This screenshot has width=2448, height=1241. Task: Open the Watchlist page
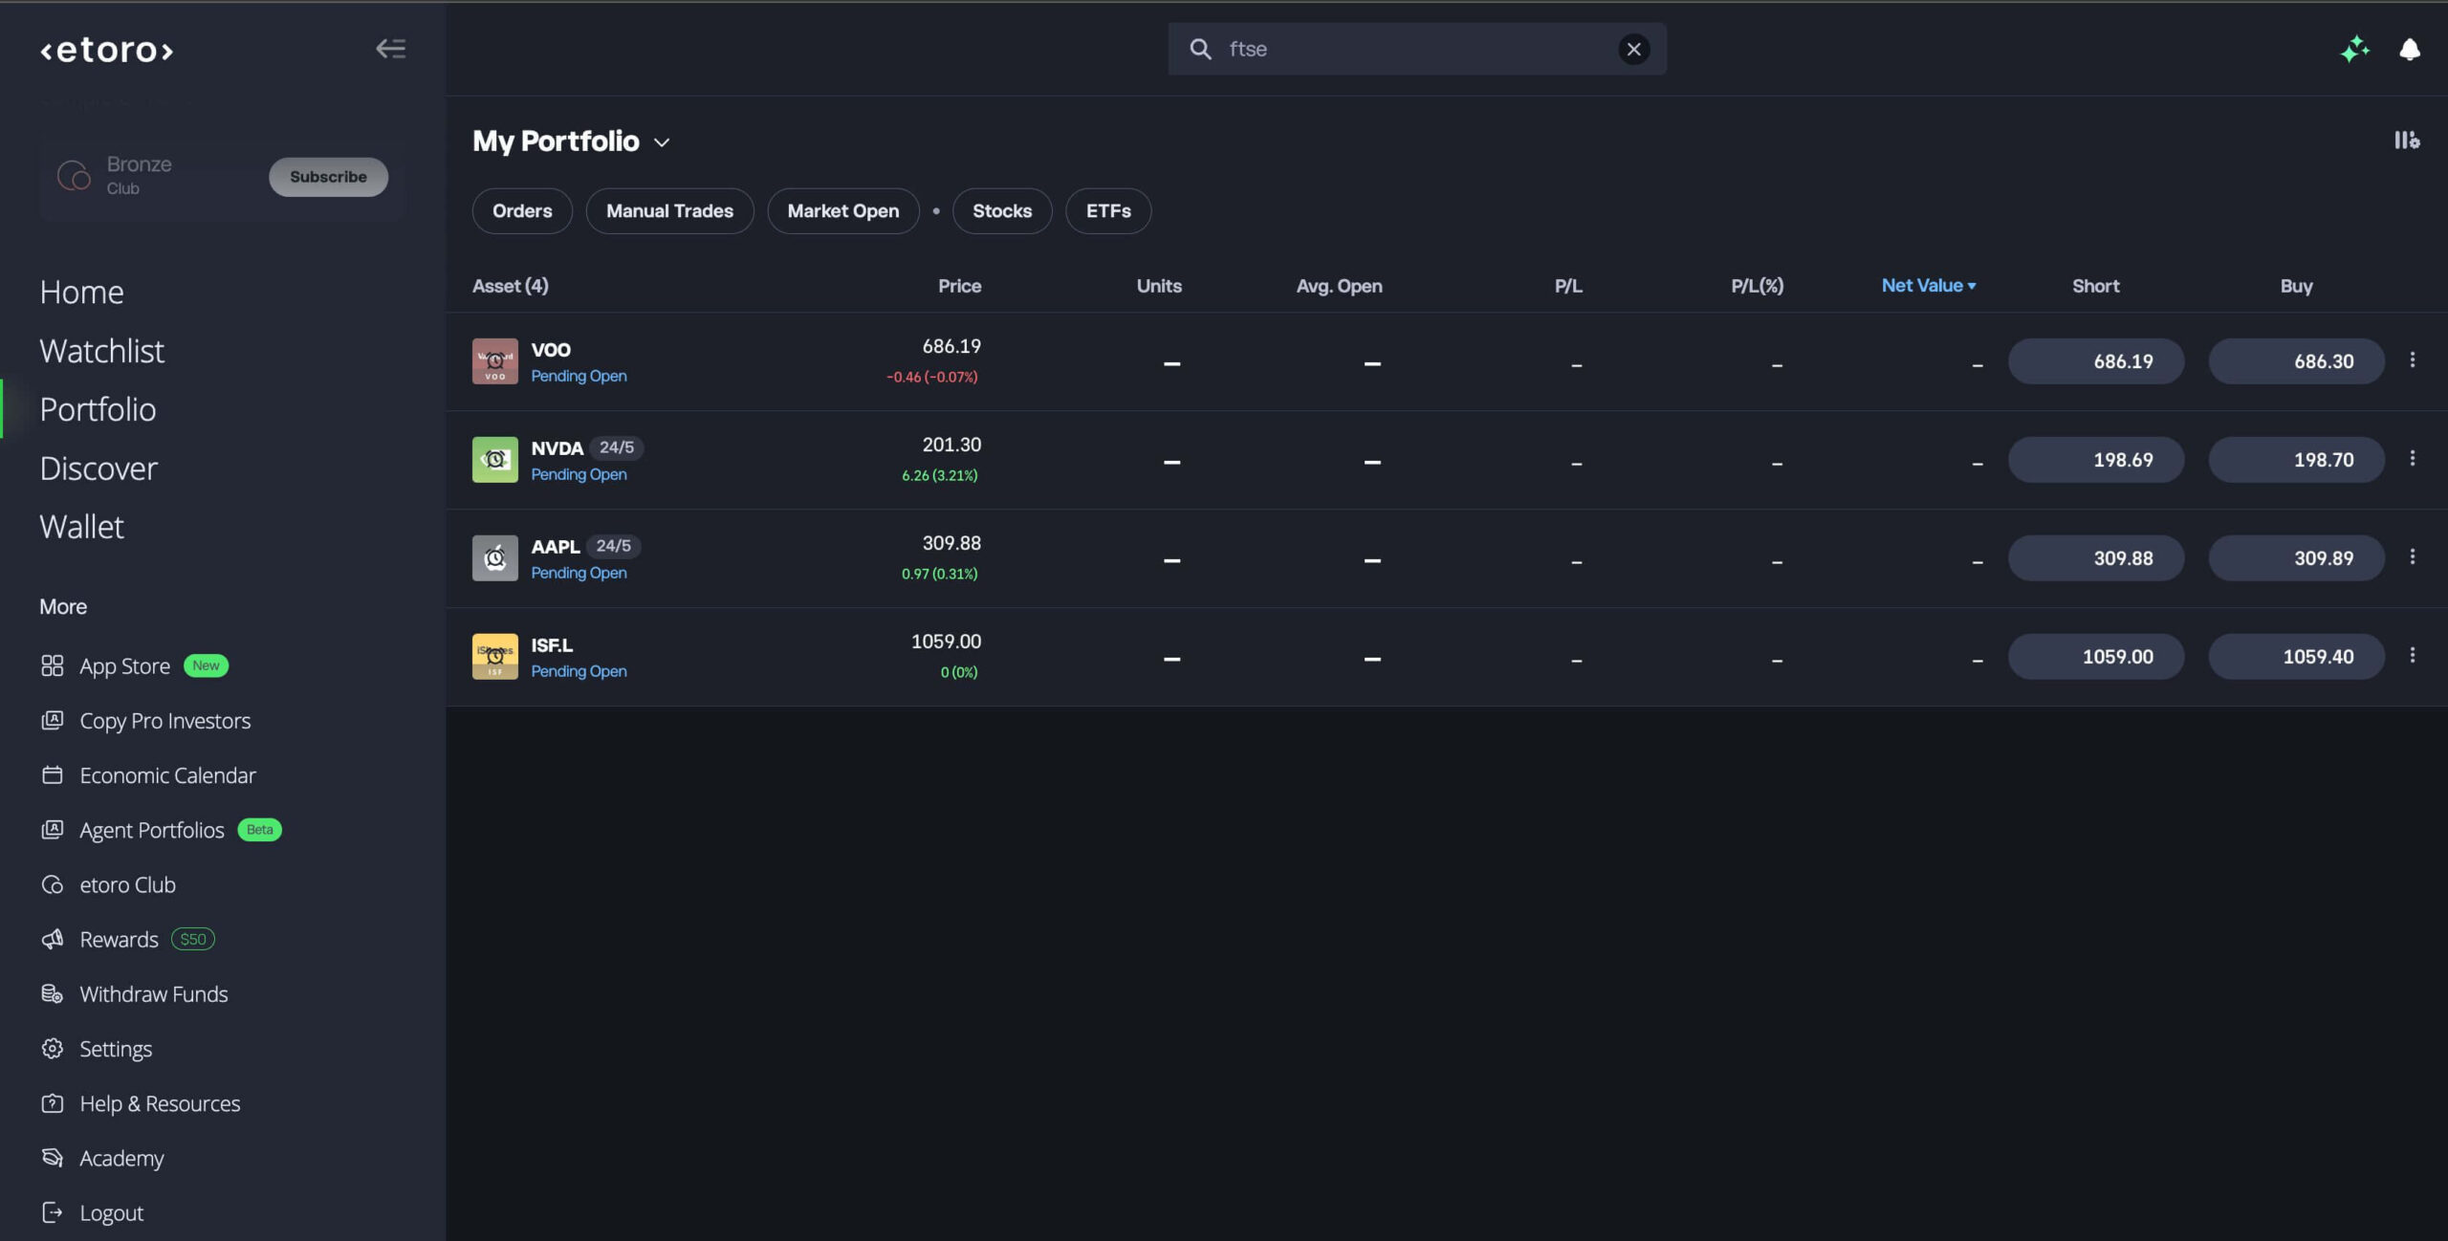[101, 351]
